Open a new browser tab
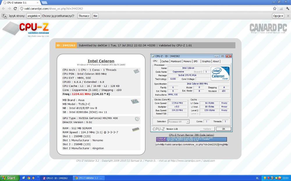Viewport: 291px width, 181px height. [x=44, y=3]
